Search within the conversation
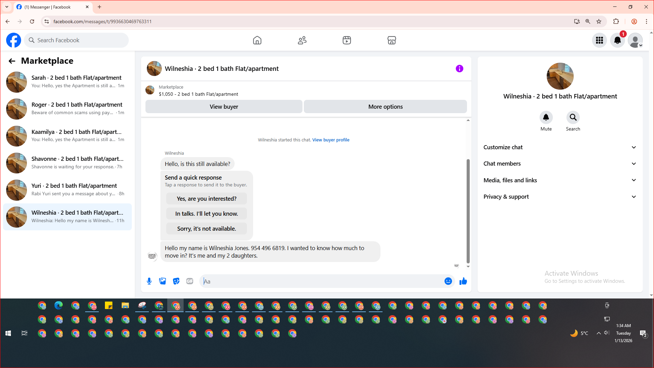This screenshot has height=368, width=654. (x=573, y=118)
